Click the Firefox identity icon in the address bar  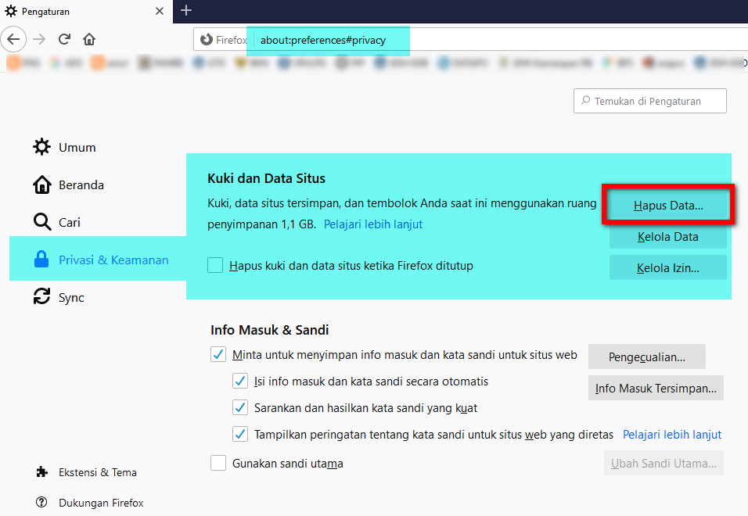pos(207,40)
